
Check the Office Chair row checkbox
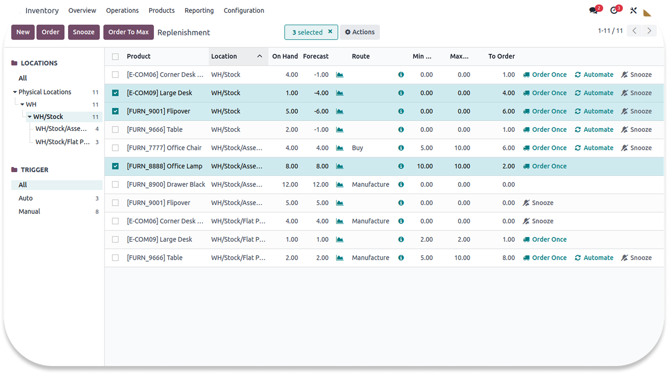pos(115,148)
